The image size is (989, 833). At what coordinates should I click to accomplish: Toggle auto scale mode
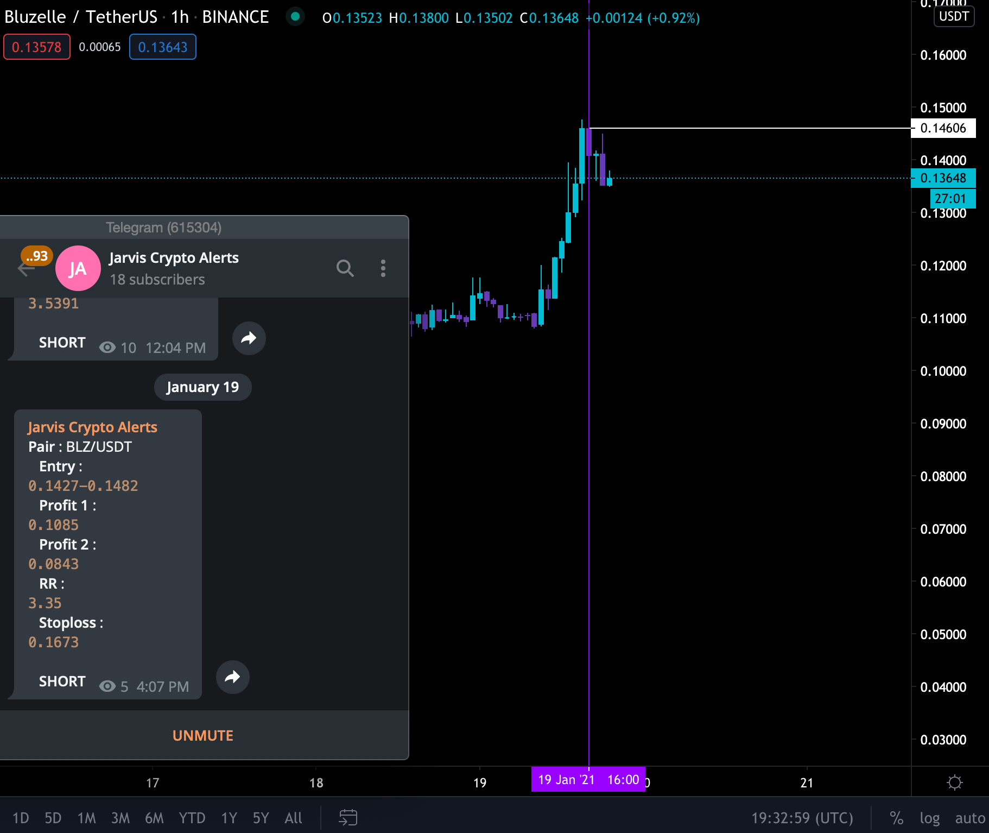[970, 818]
